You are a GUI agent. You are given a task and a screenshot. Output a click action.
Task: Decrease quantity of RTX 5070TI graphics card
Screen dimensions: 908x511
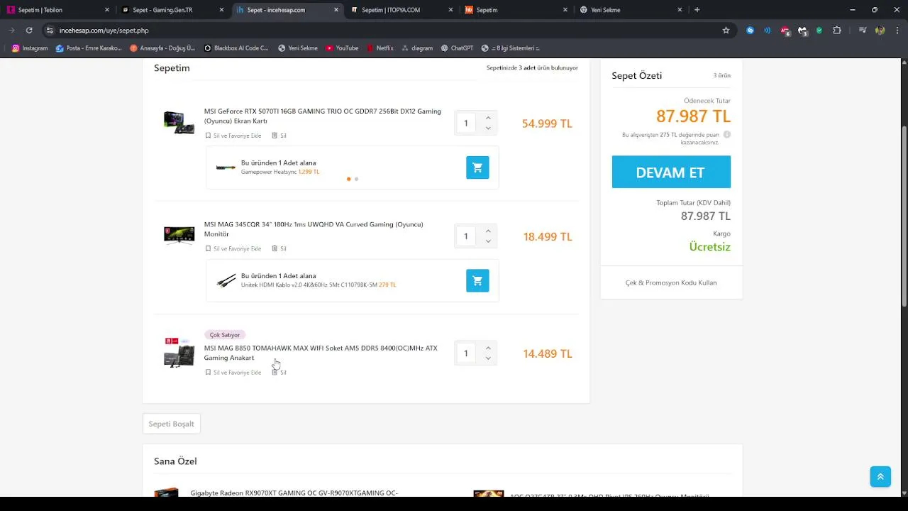pos(488,128)
